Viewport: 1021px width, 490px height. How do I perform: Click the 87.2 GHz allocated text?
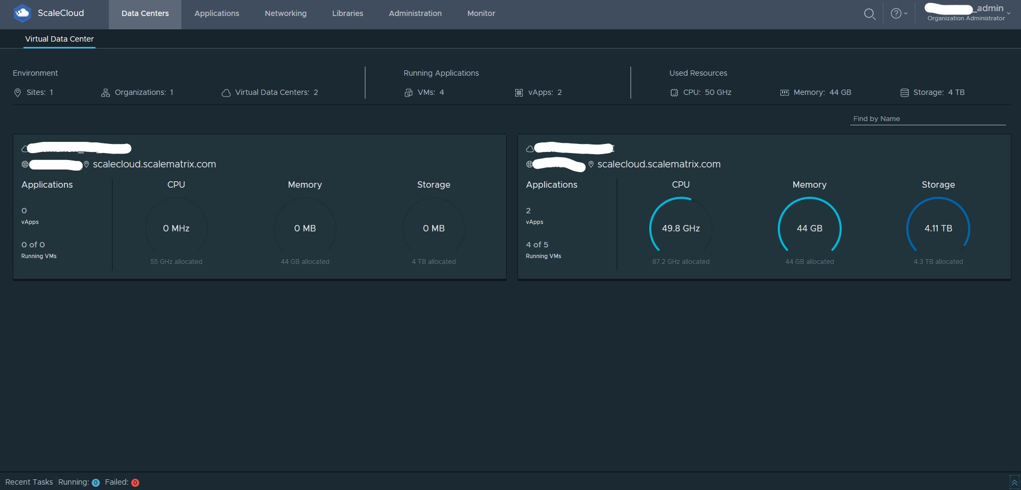coord(681,262)
